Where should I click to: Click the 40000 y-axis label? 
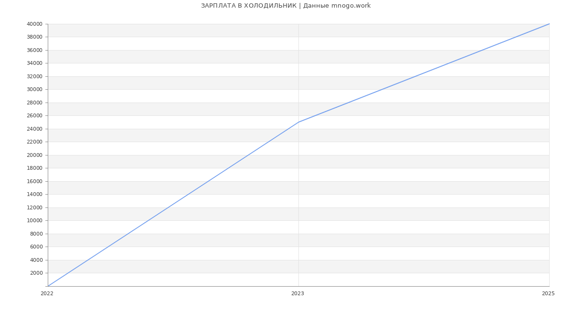[x=34, y=24]
